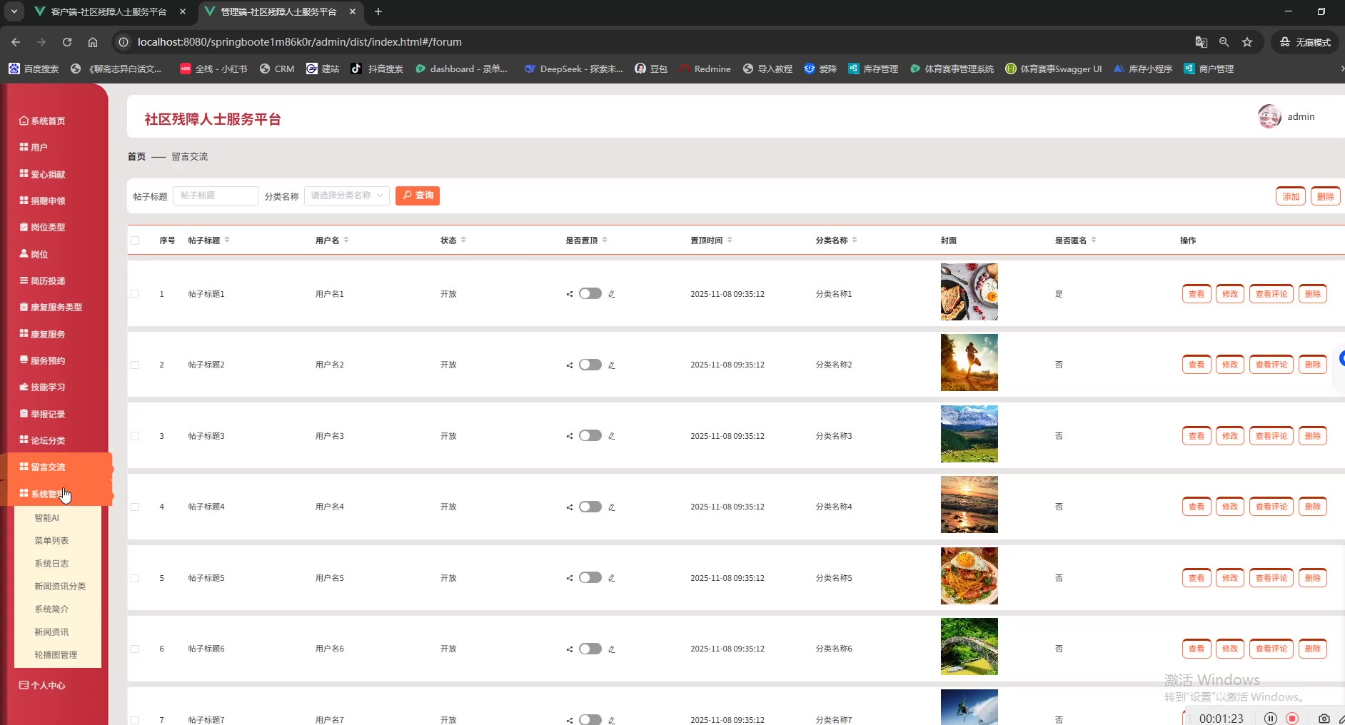Open a new browser tab with the plus icon
Image resolution: width=1345 pixels, height=725 pixels.
(378, 11)
